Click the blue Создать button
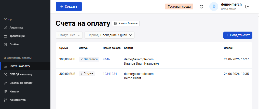This screenshot has width=259, height=109. [69, 6]
